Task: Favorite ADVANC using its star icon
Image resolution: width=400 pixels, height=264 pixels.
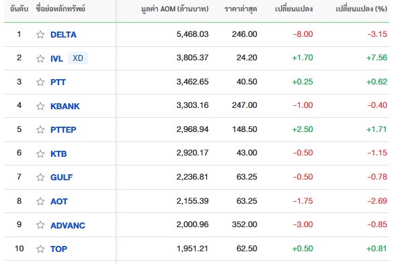Action: click(x=40, y=225)
